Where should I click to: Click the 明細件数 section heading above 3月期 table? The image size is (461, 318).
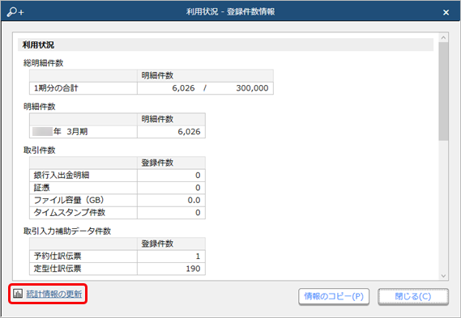[40, 107]
